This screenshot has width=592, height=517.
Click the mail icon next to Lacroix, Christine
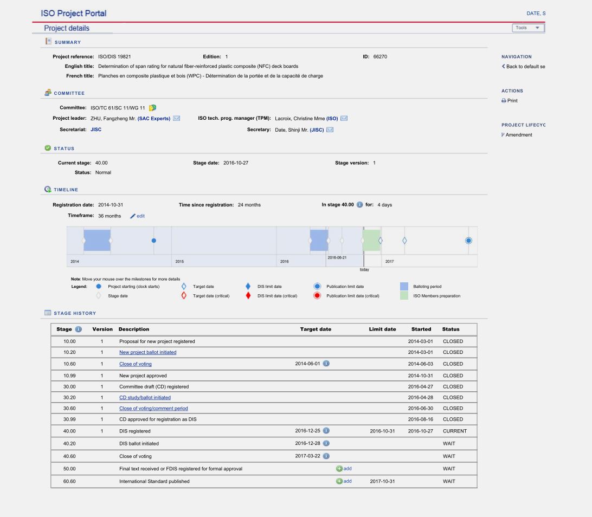[344, 119]
